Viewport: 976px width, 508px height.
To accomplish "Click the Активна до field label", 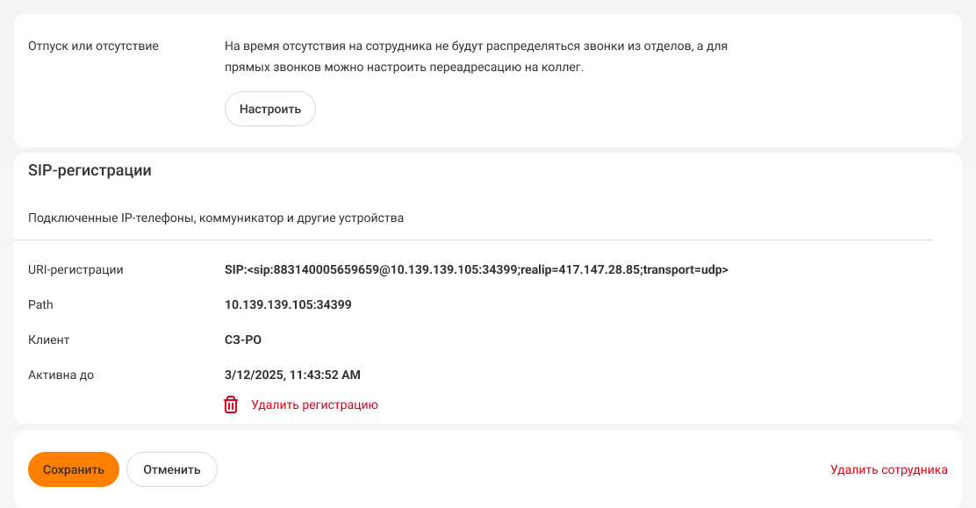I will click(x=61, y=375).
